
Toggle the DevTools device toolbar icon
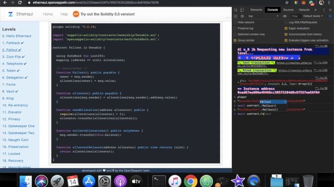coord(242,10)
